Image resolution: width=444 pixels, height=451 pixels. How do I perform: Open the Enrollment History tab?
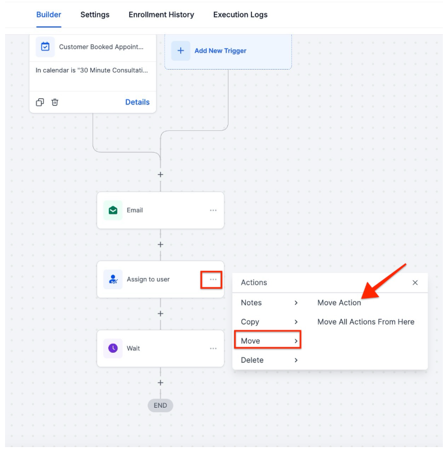pos(161,15)
